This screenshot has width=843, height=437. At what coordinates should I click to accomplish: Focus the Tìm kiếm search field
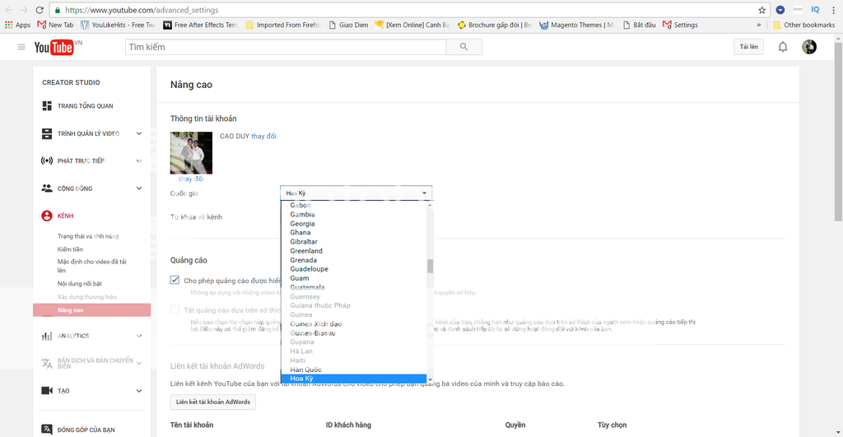pyautogui.click(x=285, y=47)
